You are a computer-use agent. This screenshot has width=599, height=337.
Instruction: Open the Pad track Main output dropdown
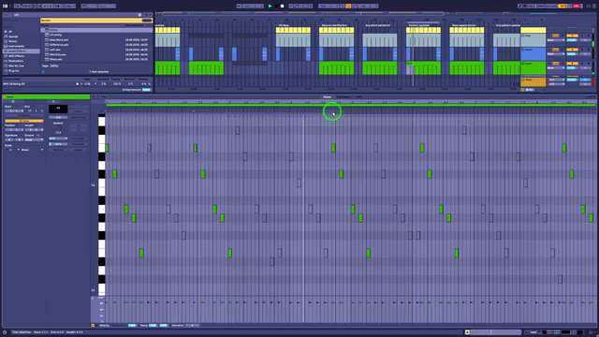(556, 40)
